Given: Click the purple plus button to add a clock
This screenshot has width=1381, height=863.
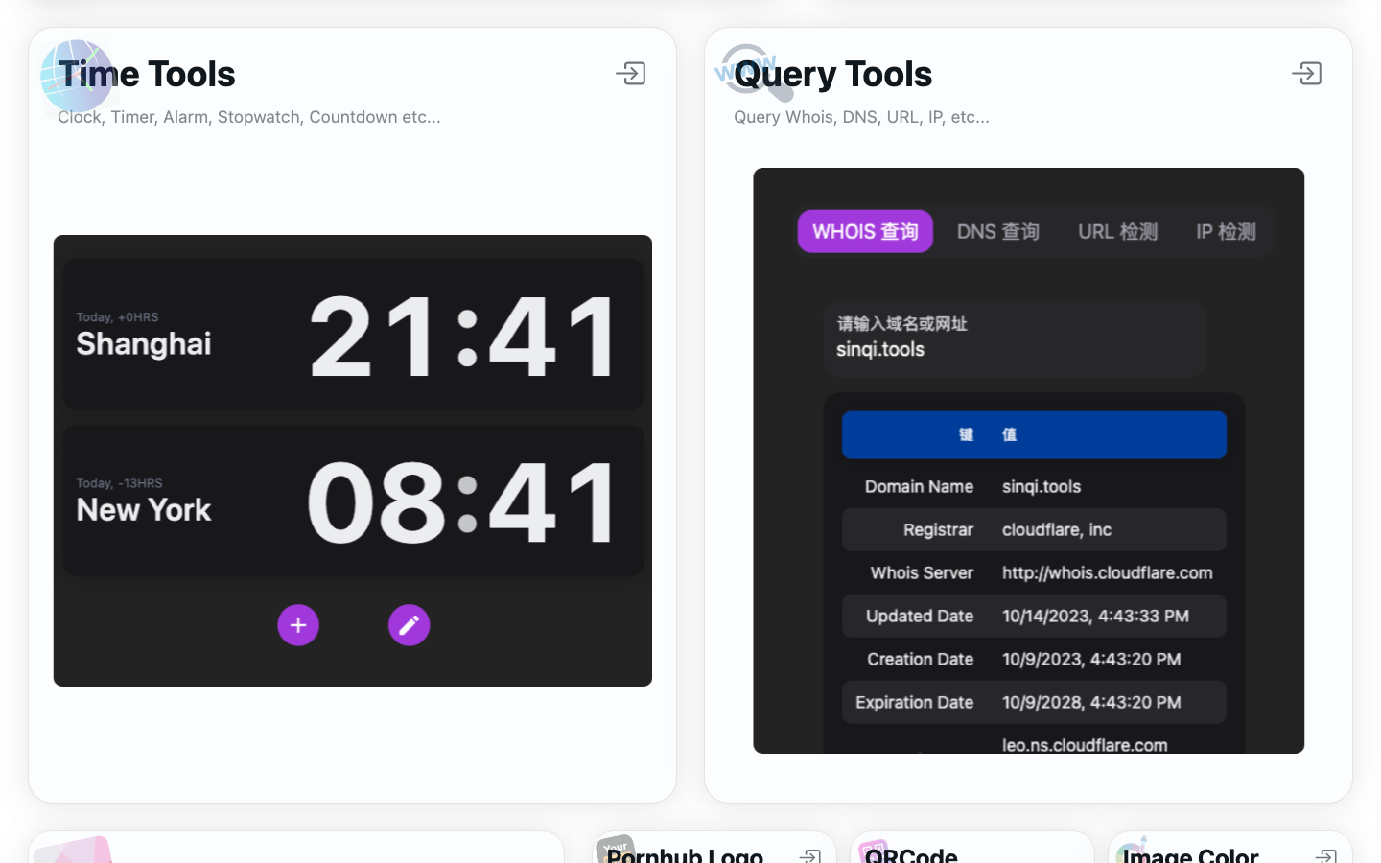Looking at the screenshot, I should [298, 625].
